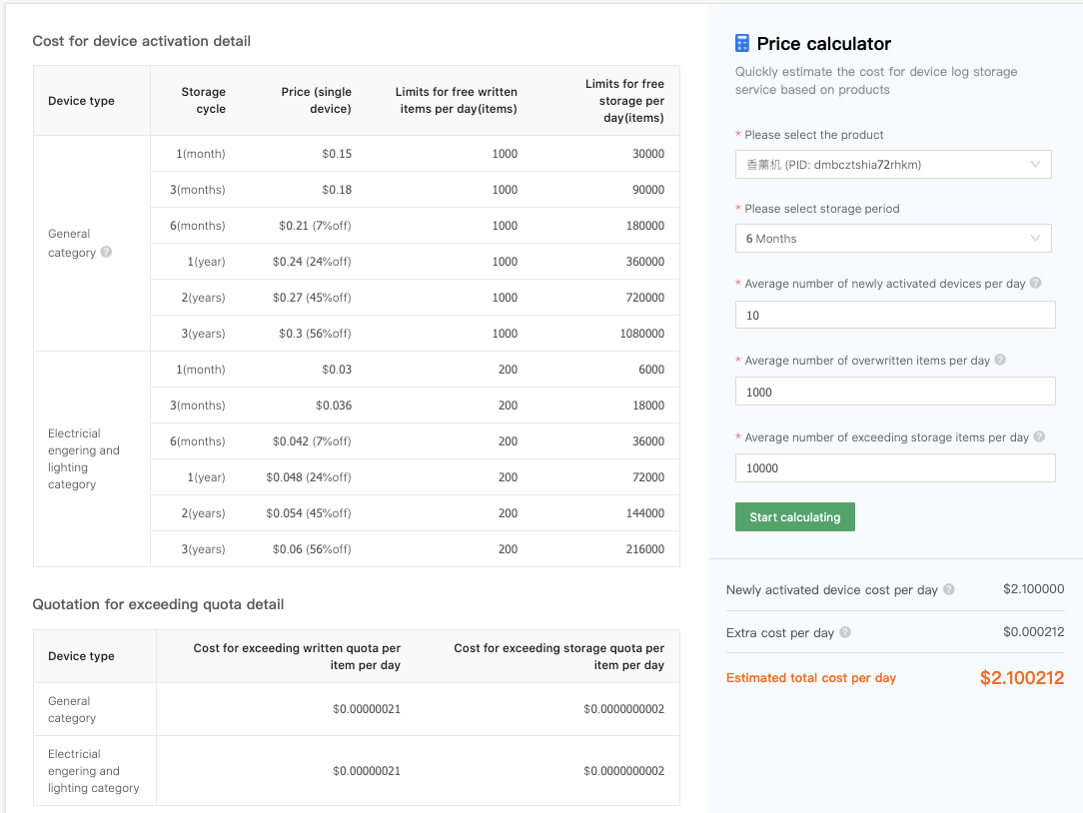Click the $0.27 (45%off) price cell
This screenshot has height=813, width=1083.
(x=312, y=297)
